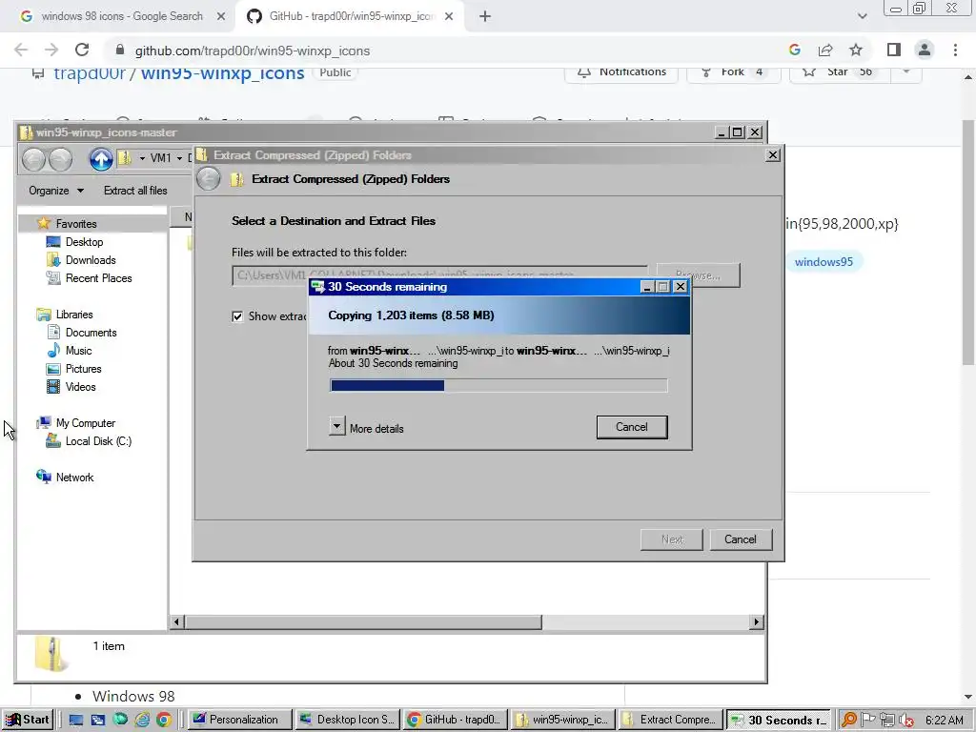
Task: Close the Google Search tab
Action: (221, 17)
